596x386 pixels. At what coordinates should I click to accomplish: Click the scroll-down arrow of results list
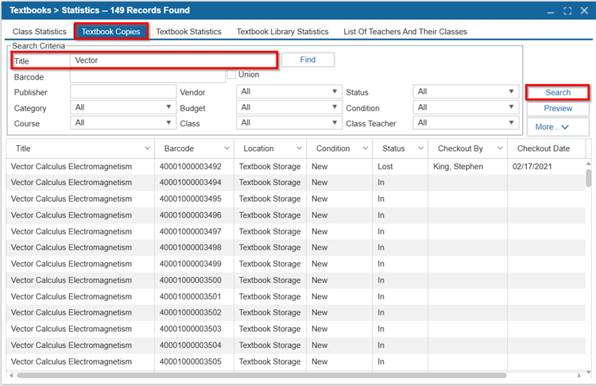click(x=588, y=372)
